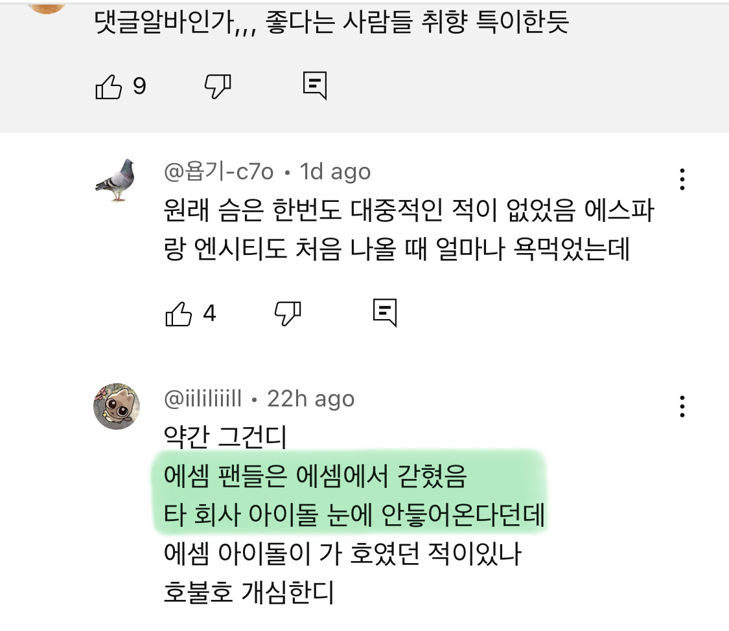Image resolution: width=729 pixels, height=631 pixels.
Task: Reply to the @욥기-c7o comment
Action: pyautogui.click(x=385, y=313)
